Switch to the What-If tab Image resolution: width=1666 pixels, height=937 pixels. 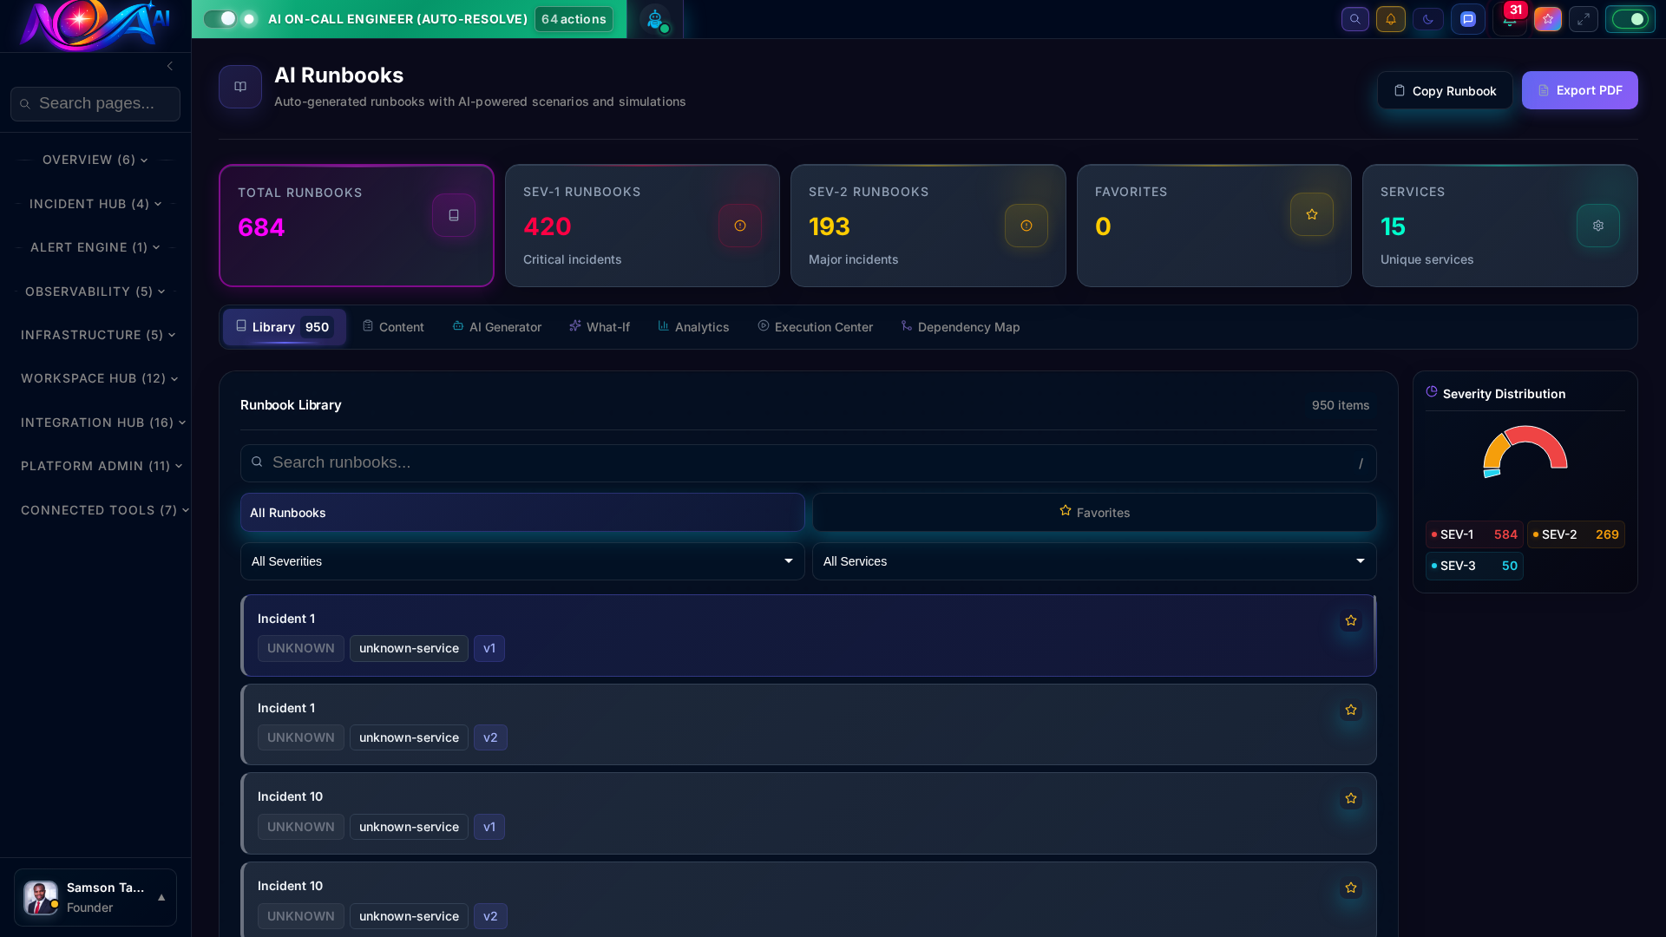600,327
